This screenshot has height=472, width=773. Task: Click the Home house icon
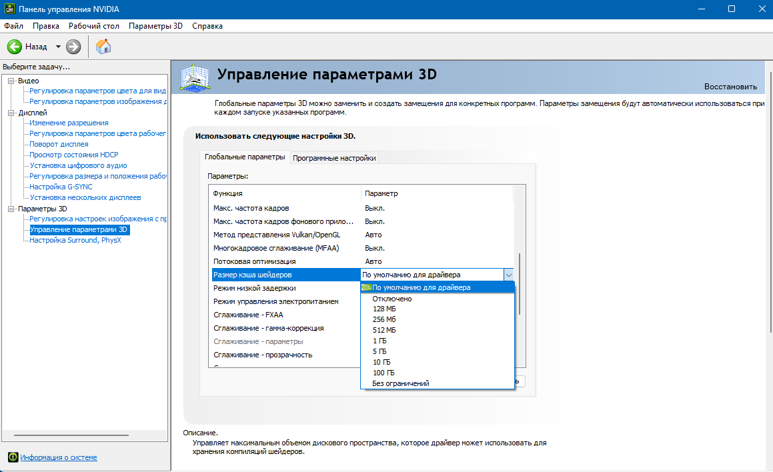tap(103, 47)
